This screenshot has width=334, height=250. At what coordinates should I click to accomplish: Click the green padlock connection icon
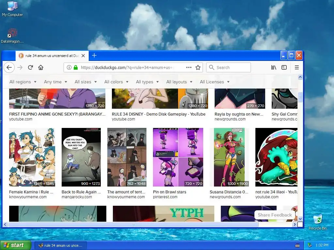pyautogui.click(x=76, y=68)
